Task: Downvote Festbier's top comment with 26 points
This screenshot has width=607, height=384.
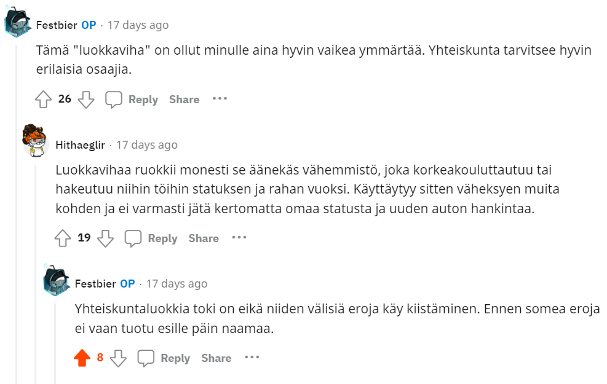Action: pos(86,100)
